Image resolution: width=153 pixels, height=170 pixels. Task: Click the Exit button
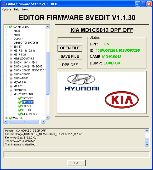click(x=76, y=163)
